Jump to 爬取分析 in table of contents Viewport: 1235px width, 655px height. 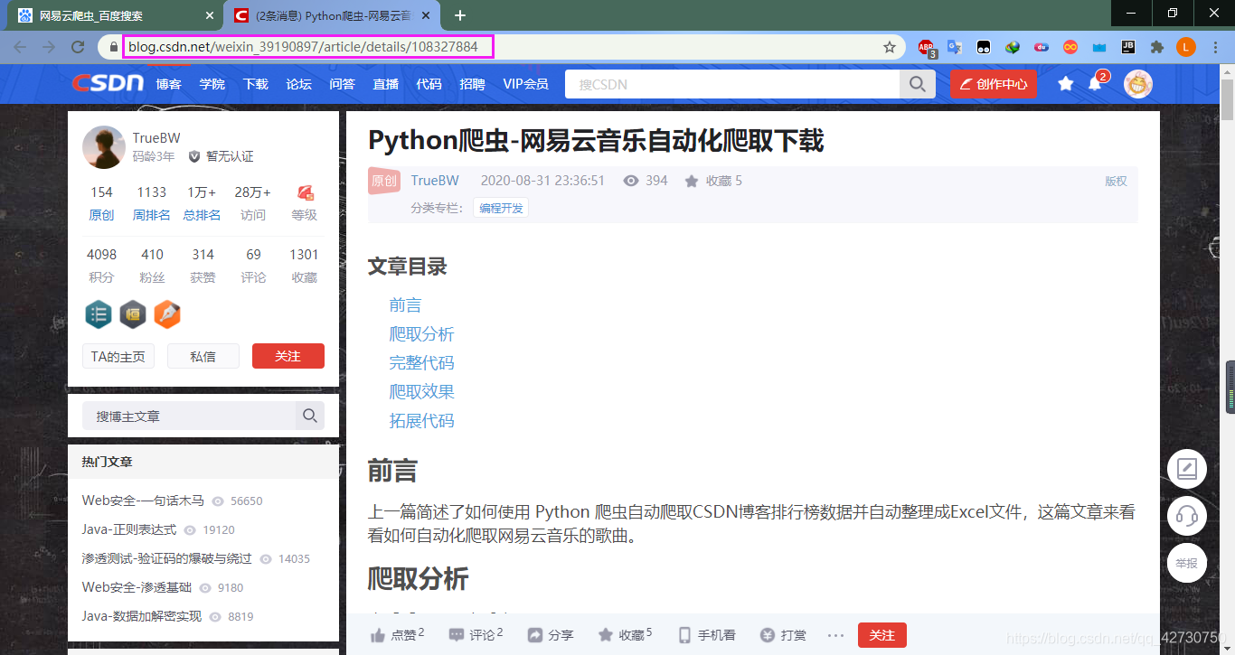click(x=421, y=333)
